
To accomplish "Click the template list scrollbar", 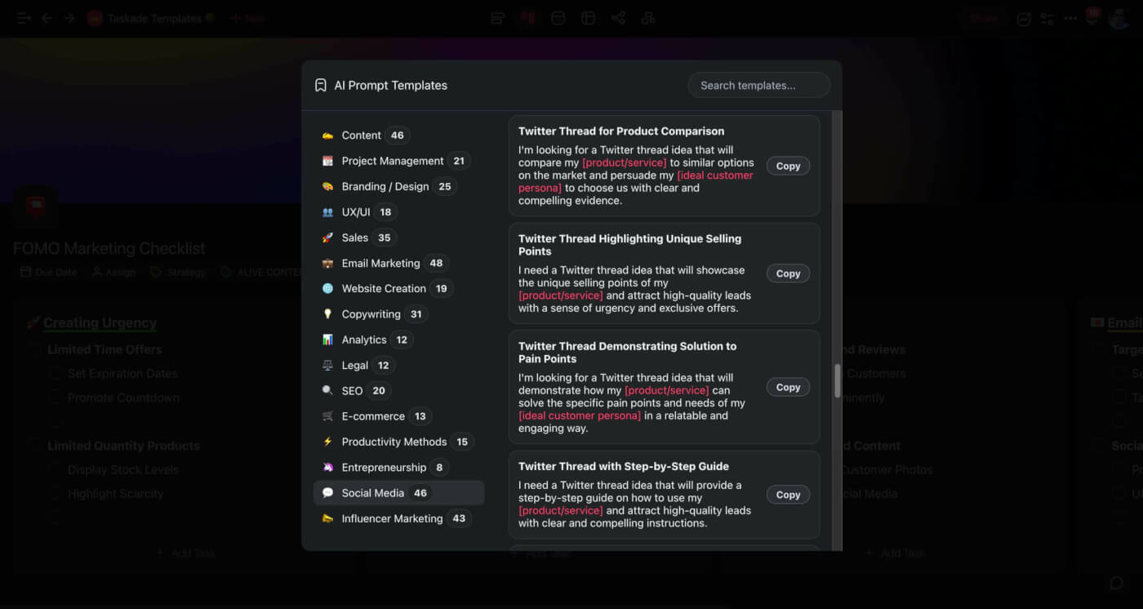I will point(836,380).
